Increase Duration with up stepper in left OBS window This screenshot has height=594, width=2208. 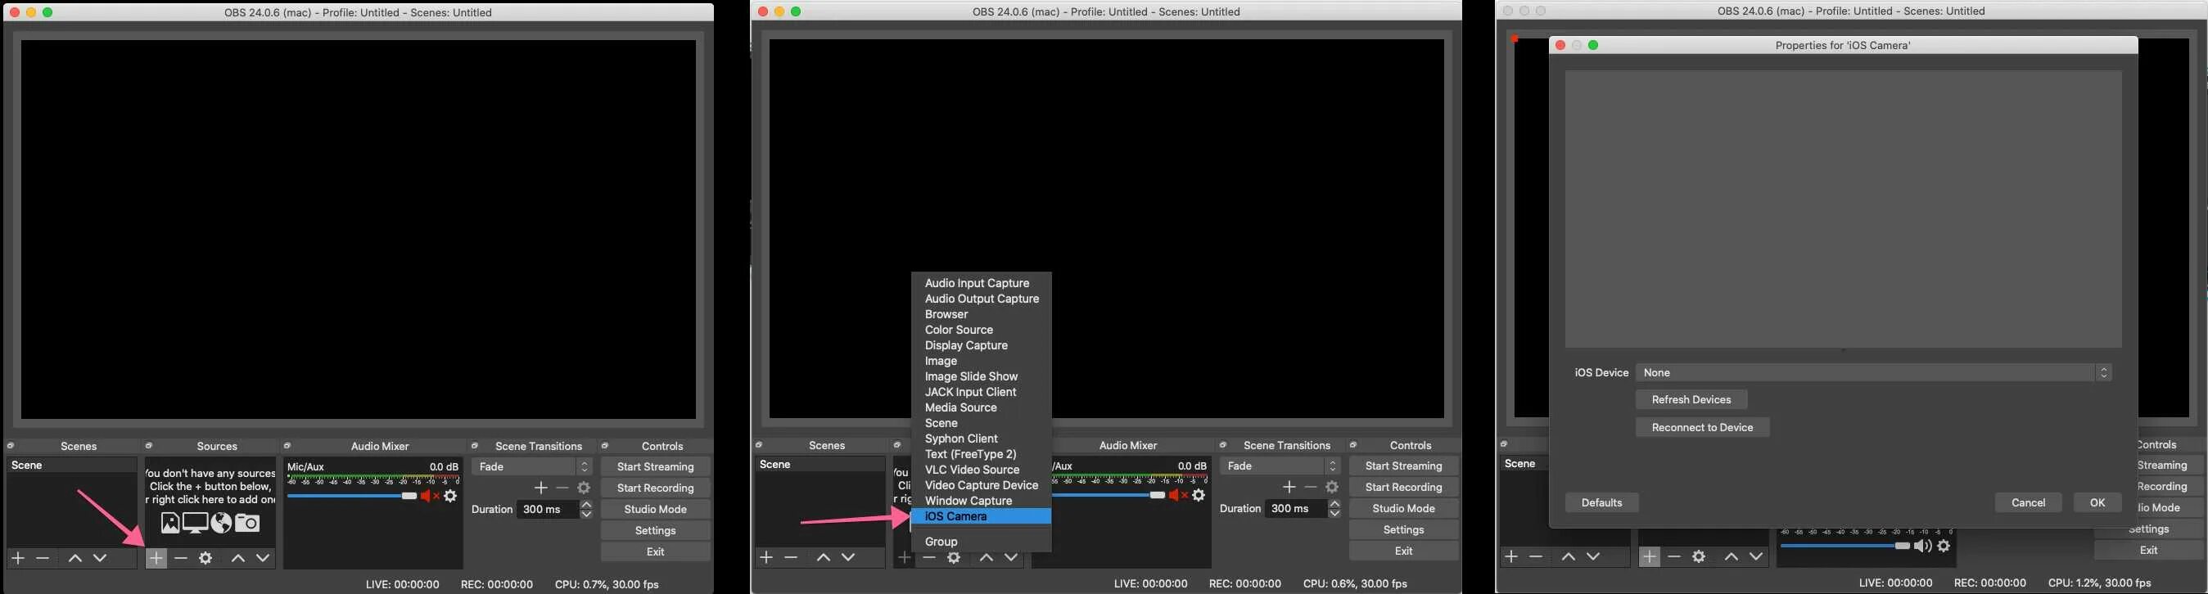(586, 505)
